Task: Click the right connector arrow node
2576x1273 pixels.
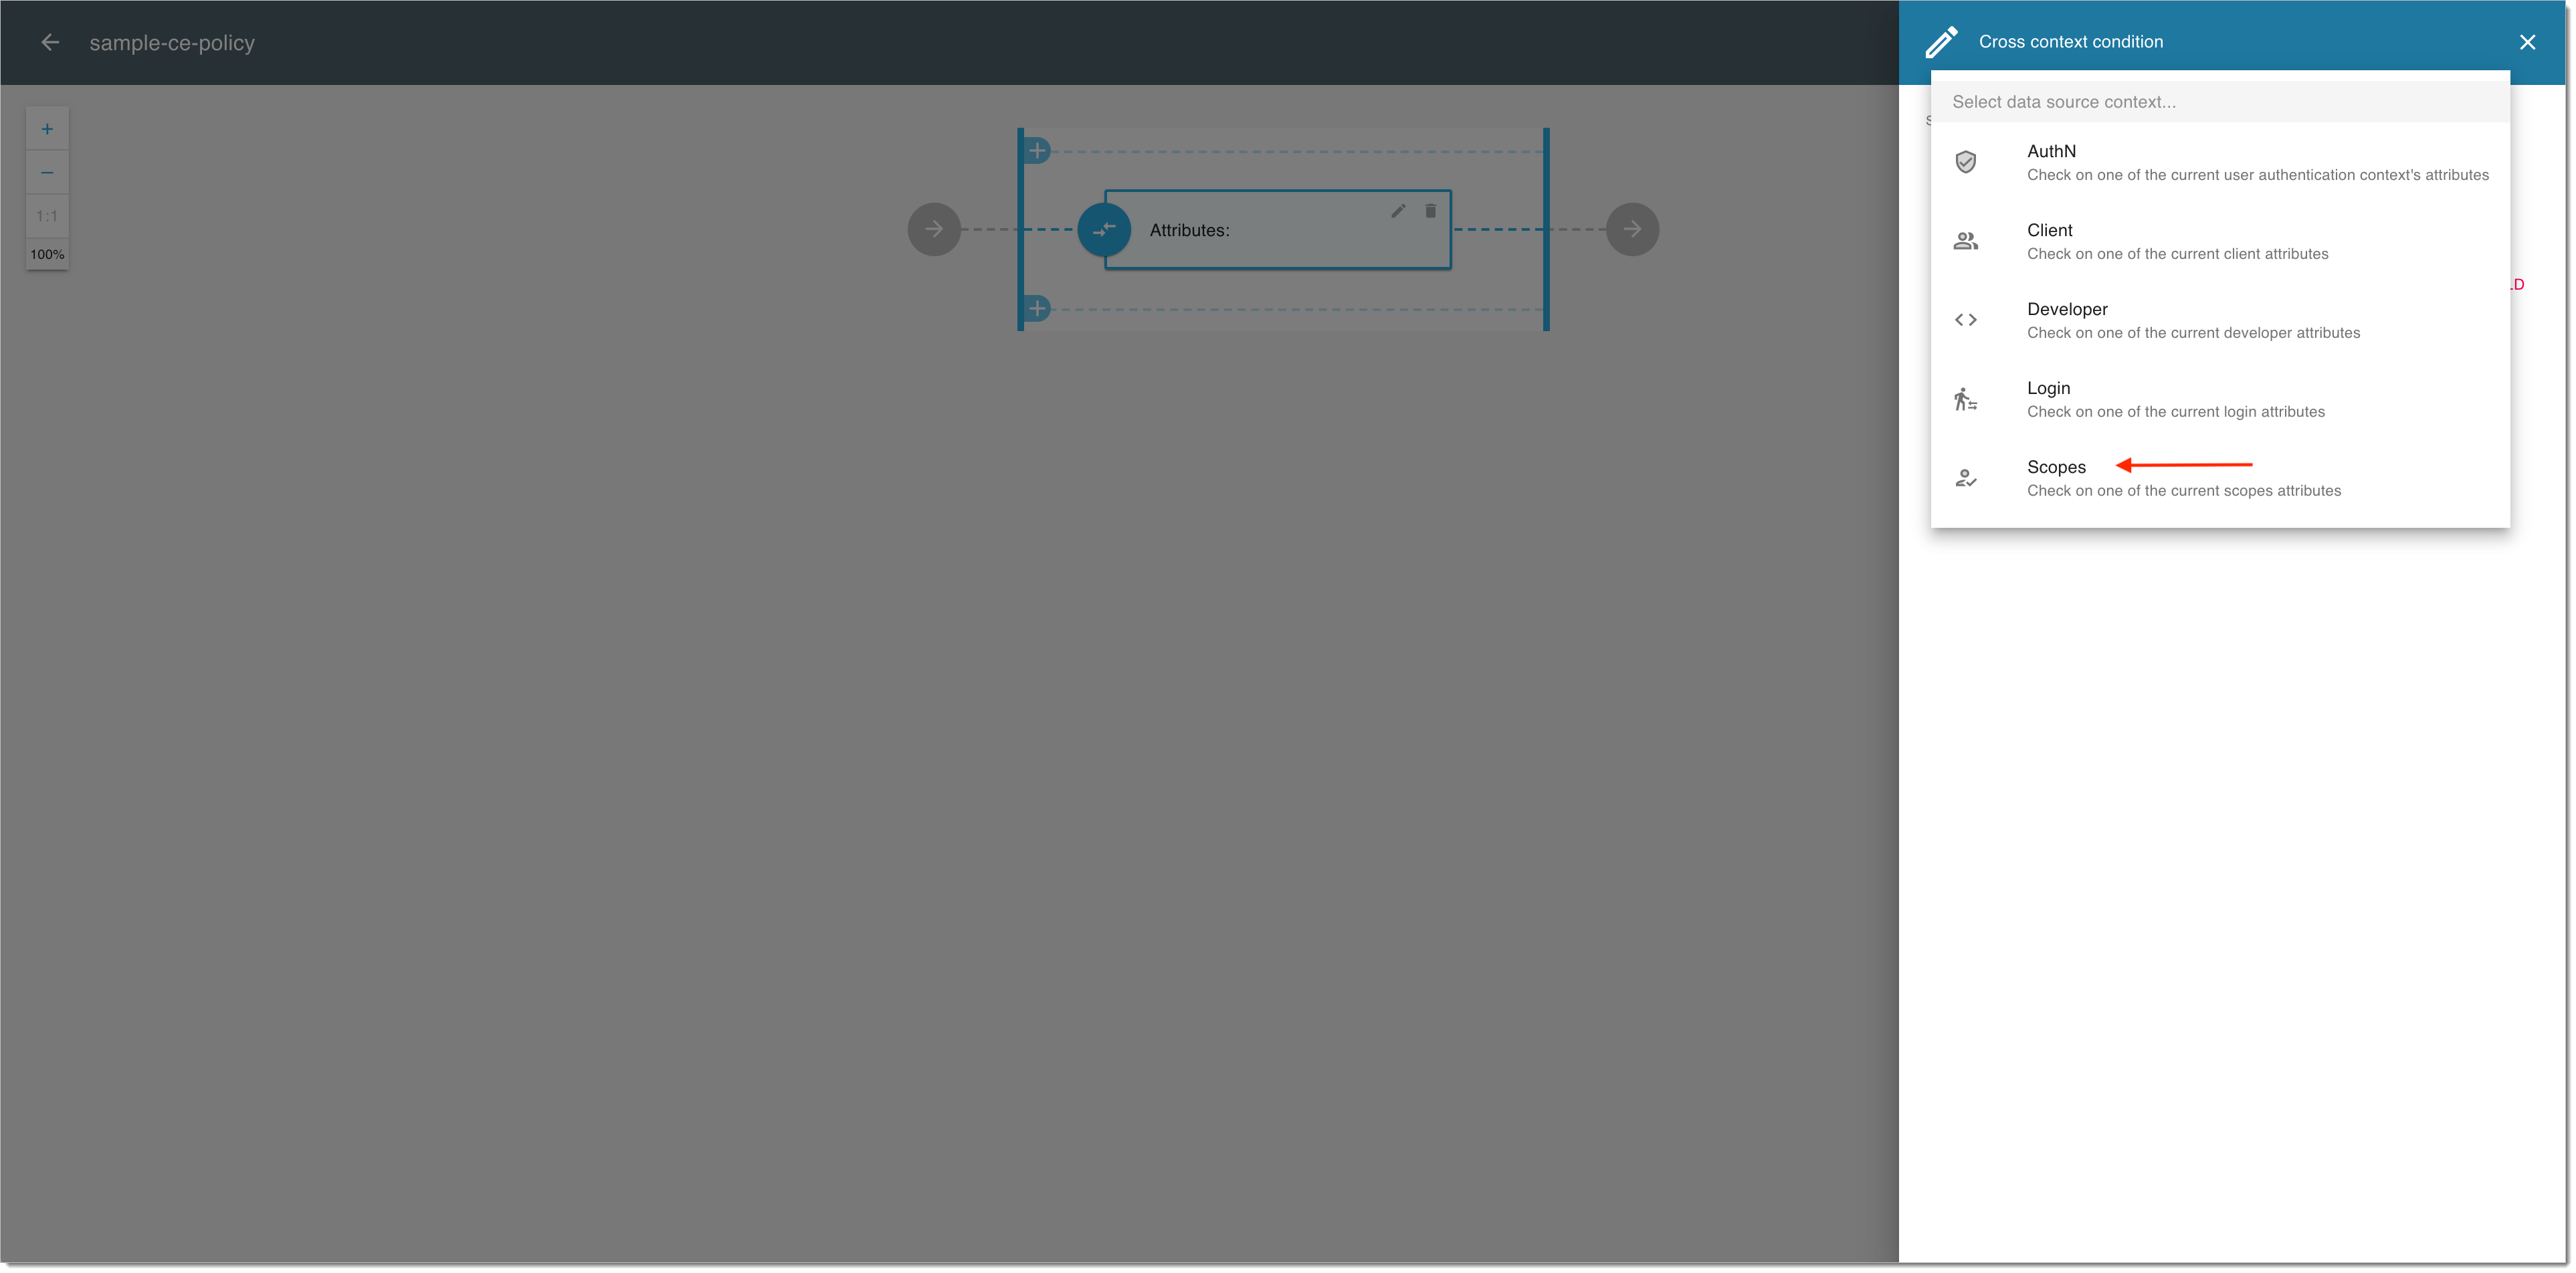Action: point(1631,228)
